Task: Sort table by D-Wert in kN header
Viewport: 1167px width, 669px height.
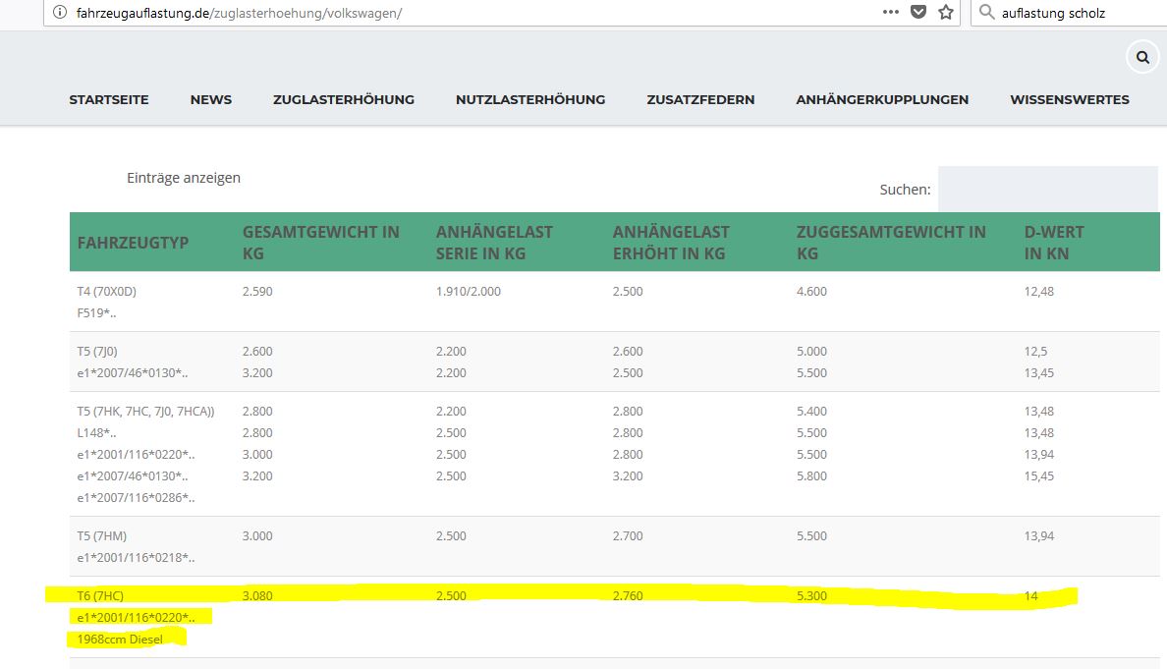Action: pyautogui.click(x=1054, y=242)
